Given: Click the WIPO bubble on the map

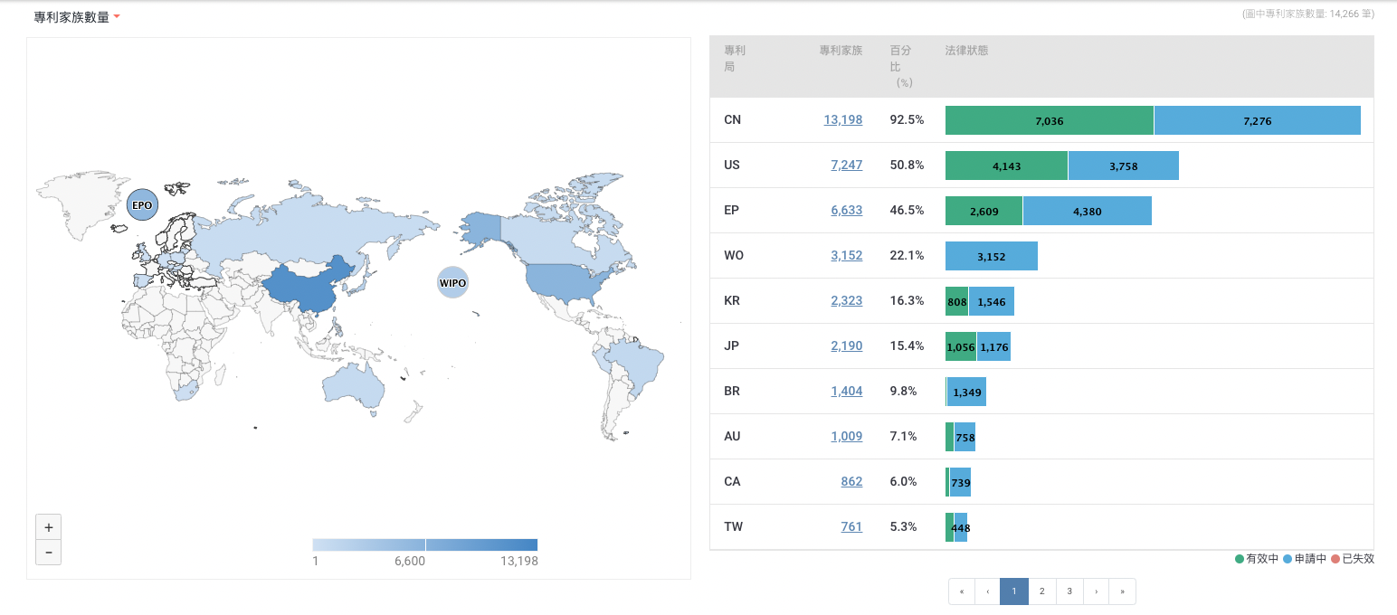Looking at the screenshot, I should [x=452, y=283].
